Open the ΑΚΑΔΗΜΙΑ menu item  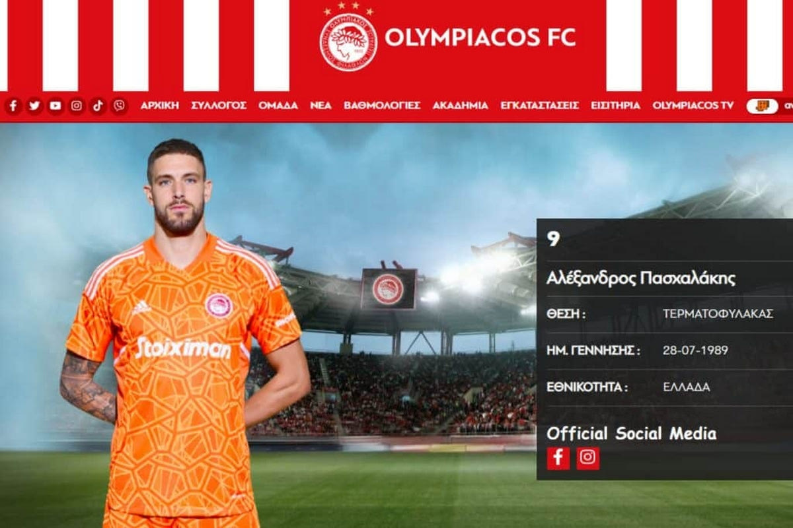click(x=461, y=106)
